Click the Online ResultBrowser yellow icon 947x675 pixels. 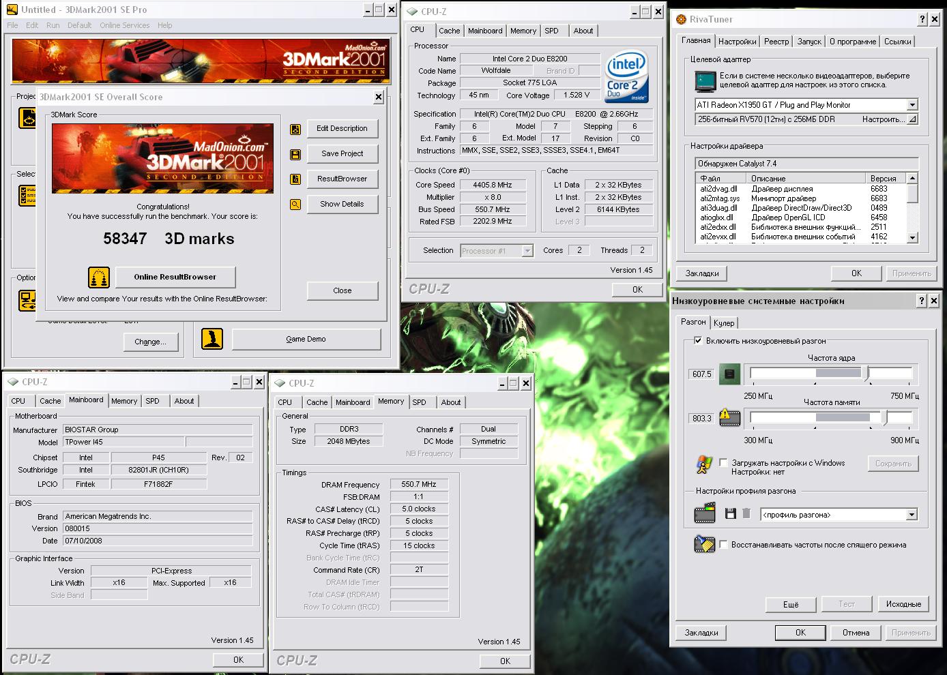[99, 277]
